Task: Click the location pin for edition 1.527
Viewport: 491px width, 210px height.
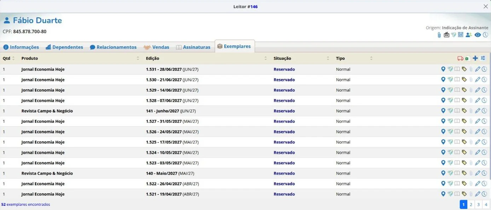Action: tap(443, 121)
